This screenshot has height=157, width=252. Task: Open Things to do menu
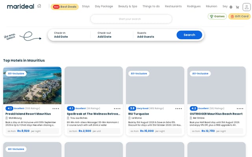click(x=151, y=6)
